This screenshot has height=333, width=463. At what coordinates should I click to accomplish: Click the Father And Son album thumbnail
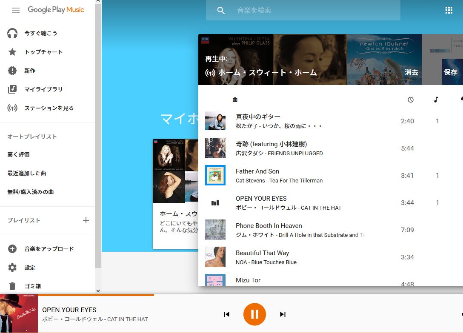[215, 175]
